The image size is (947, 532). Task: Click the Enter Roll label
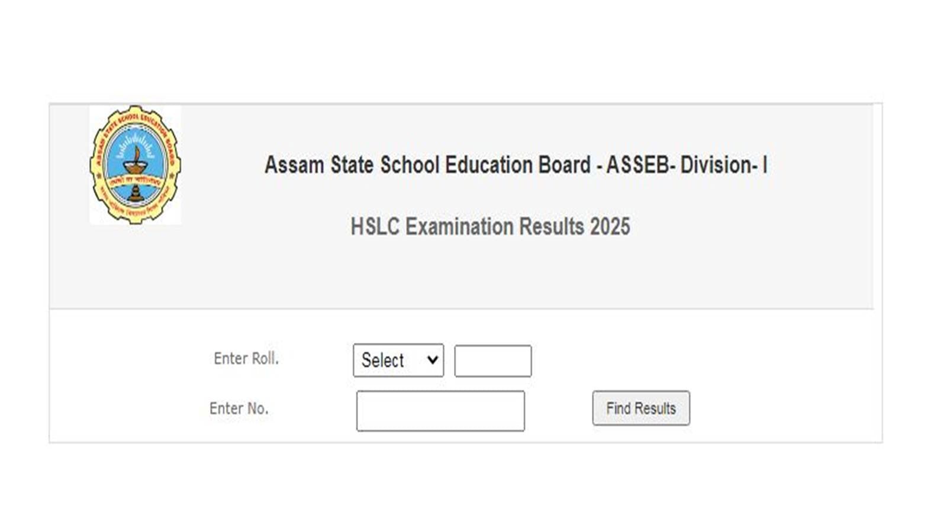246,359
